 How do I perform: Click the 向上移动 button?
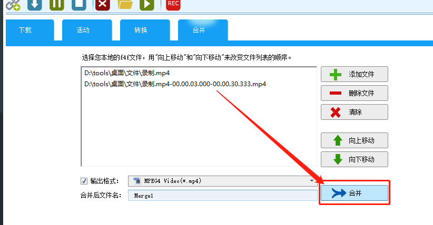[355, 140]
